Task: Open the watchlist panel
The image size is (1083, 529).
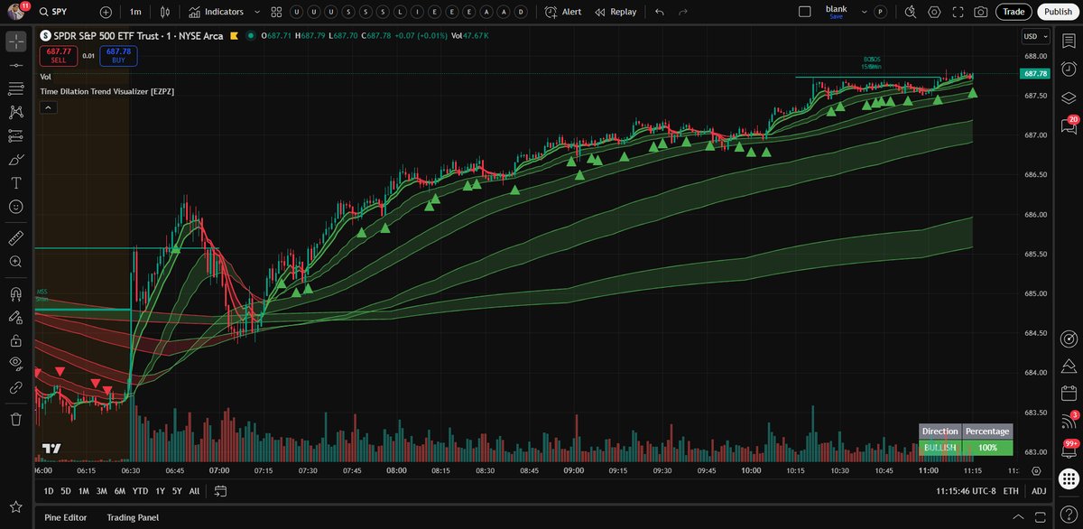Action: point(1069,42)
